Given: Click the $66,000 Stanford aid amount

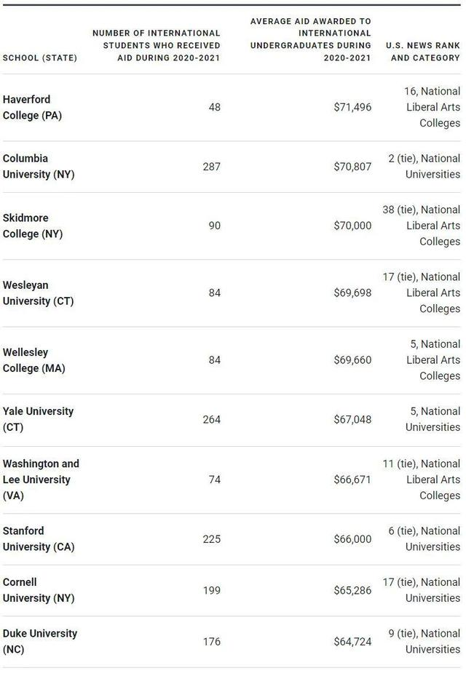Looking at the screenshot, I should pyautogui.click(x=352, y=539).
